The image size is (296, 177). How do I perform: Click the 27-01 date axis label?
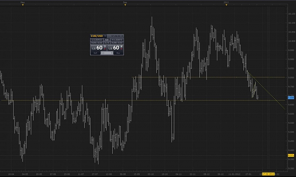(x=248, y=174)
